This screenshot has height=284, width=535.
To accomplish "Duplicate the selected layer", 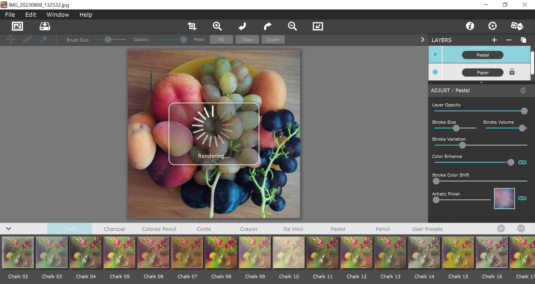I will [x=523, y=40].
